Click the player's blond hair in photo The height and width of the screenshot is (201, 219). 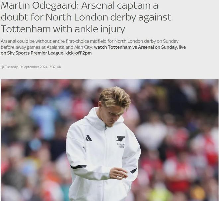tap(115, 96)
